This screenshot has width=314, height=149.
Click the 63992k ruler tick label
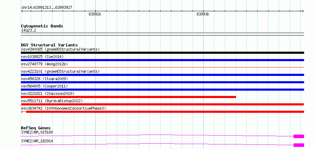95,14
